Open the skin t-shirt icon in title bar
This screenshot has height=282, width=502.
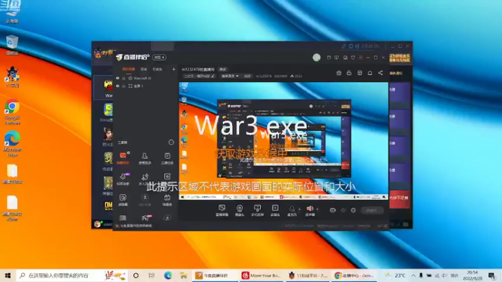click(353, 58)
